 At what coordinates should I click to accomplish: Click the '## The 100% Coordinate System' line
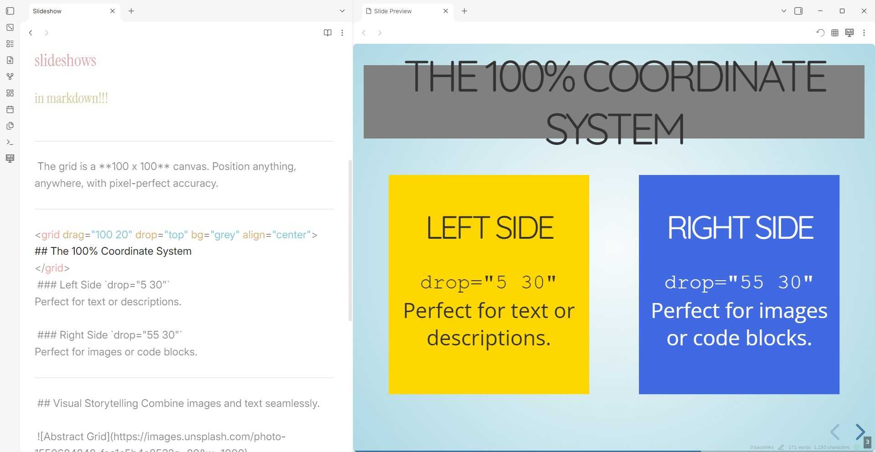point(113,251)
